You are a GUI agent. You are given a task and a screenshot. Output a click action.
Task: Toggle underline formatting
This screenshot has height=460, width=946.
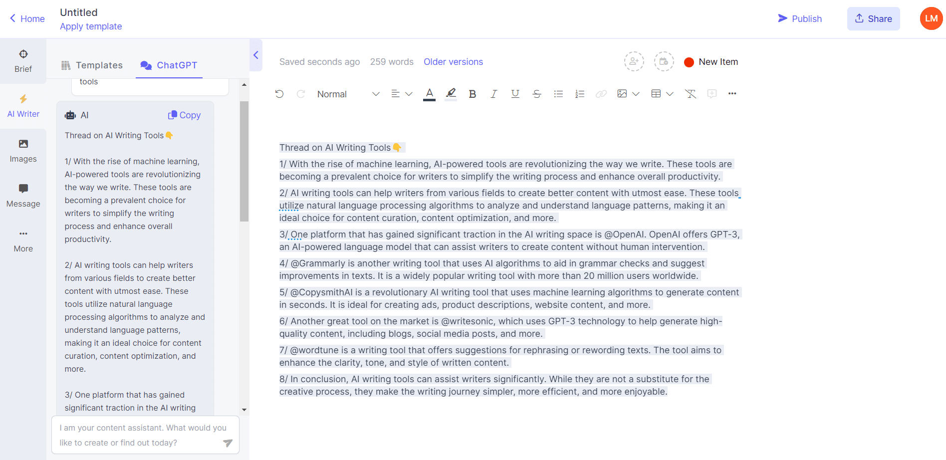coord(515,94)
